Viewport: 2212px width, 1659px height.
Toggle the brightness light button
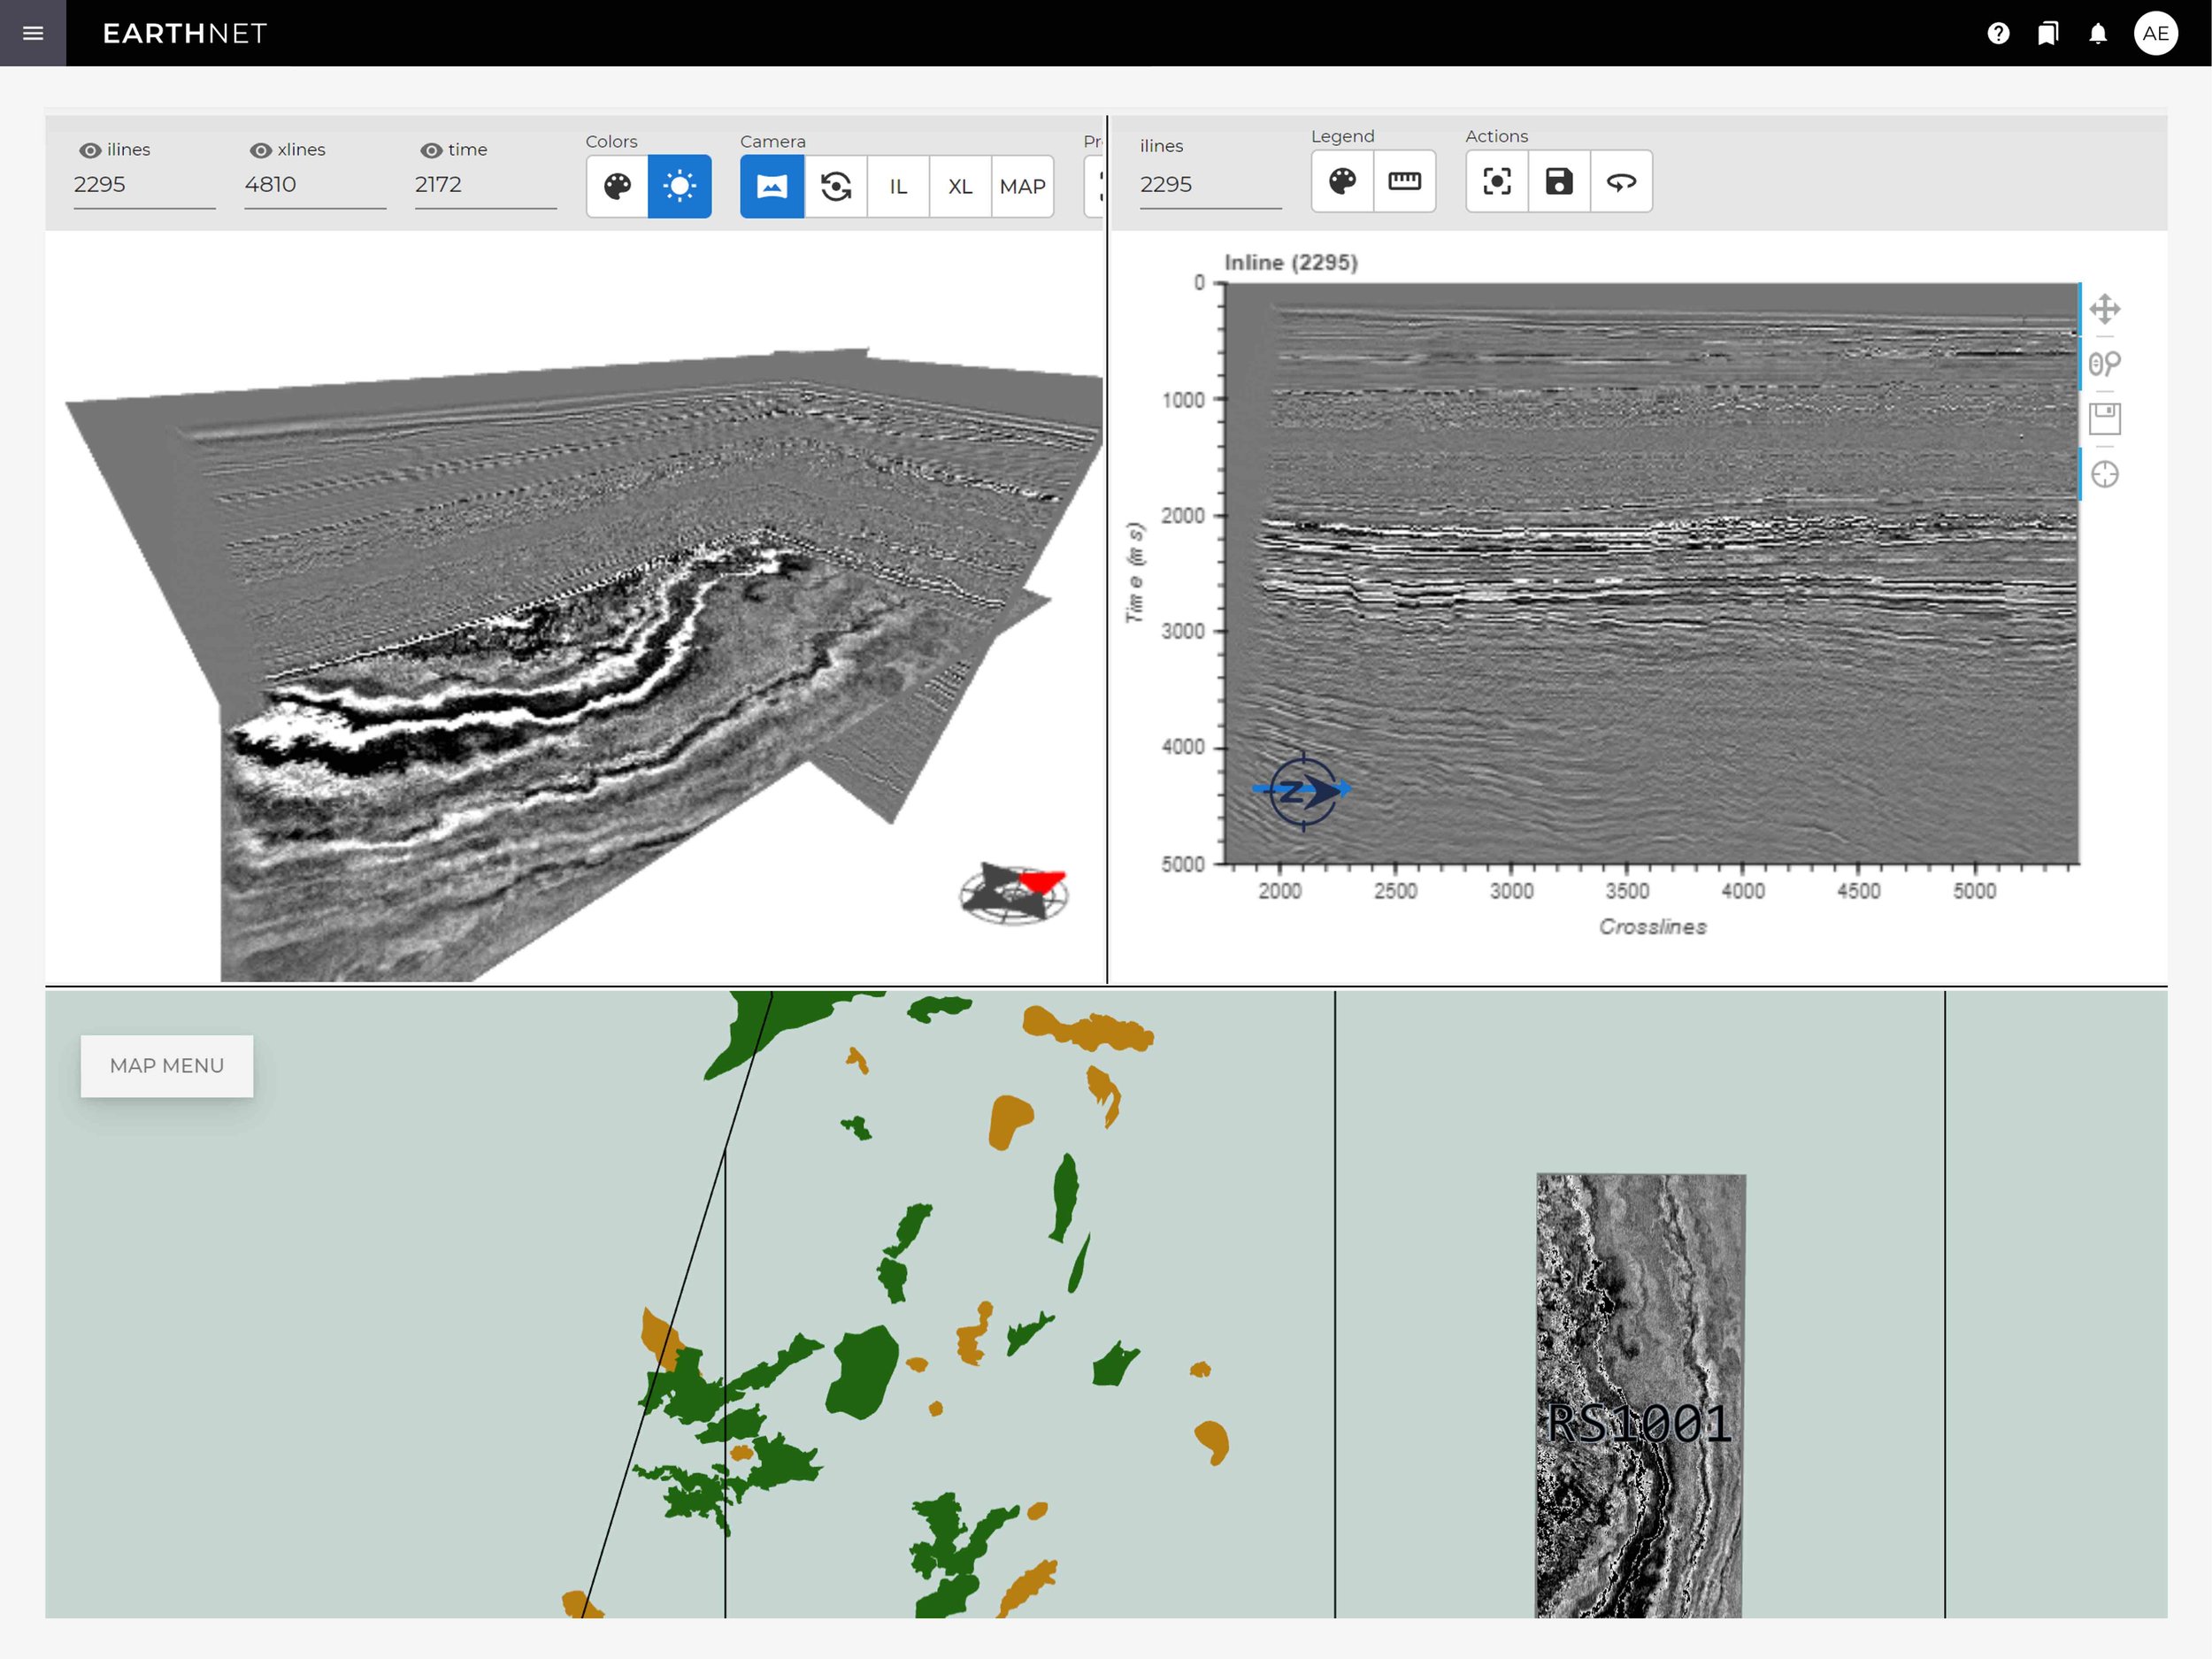click(679, 186)
